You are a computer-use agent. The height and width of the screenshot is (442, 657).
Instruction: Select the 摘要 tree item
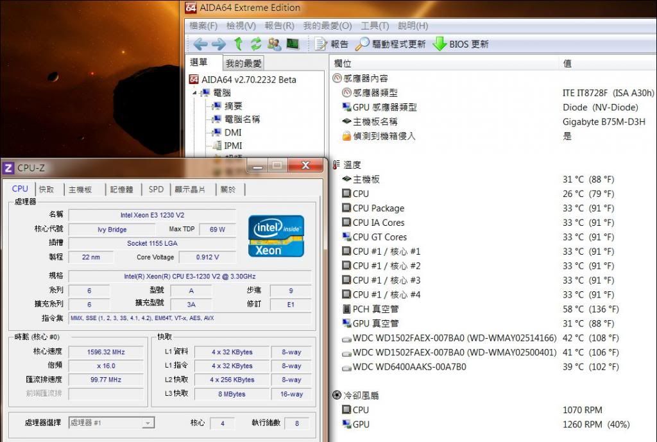[x=227, y=106]
